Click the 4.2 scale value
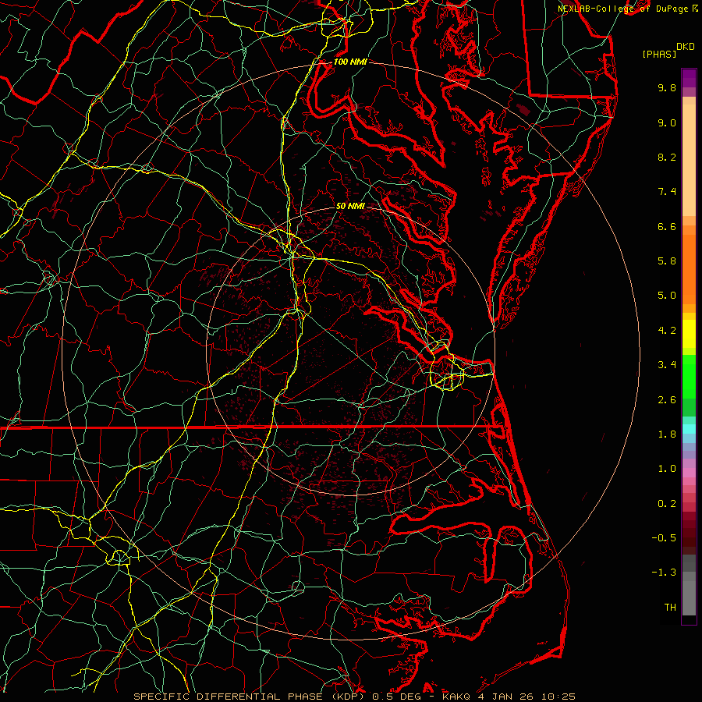The height and width of the screenshot is (702, 702). [x=667, y=331]
